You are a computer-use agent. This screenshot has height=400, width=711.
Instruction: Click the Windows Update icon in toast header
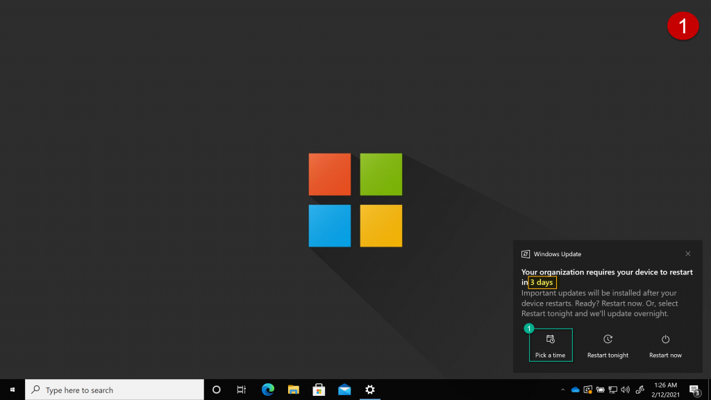click(526, 254)
